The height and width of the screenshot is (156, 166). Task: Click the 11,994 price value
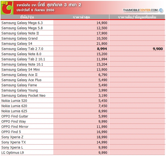[x=102, y=59]
